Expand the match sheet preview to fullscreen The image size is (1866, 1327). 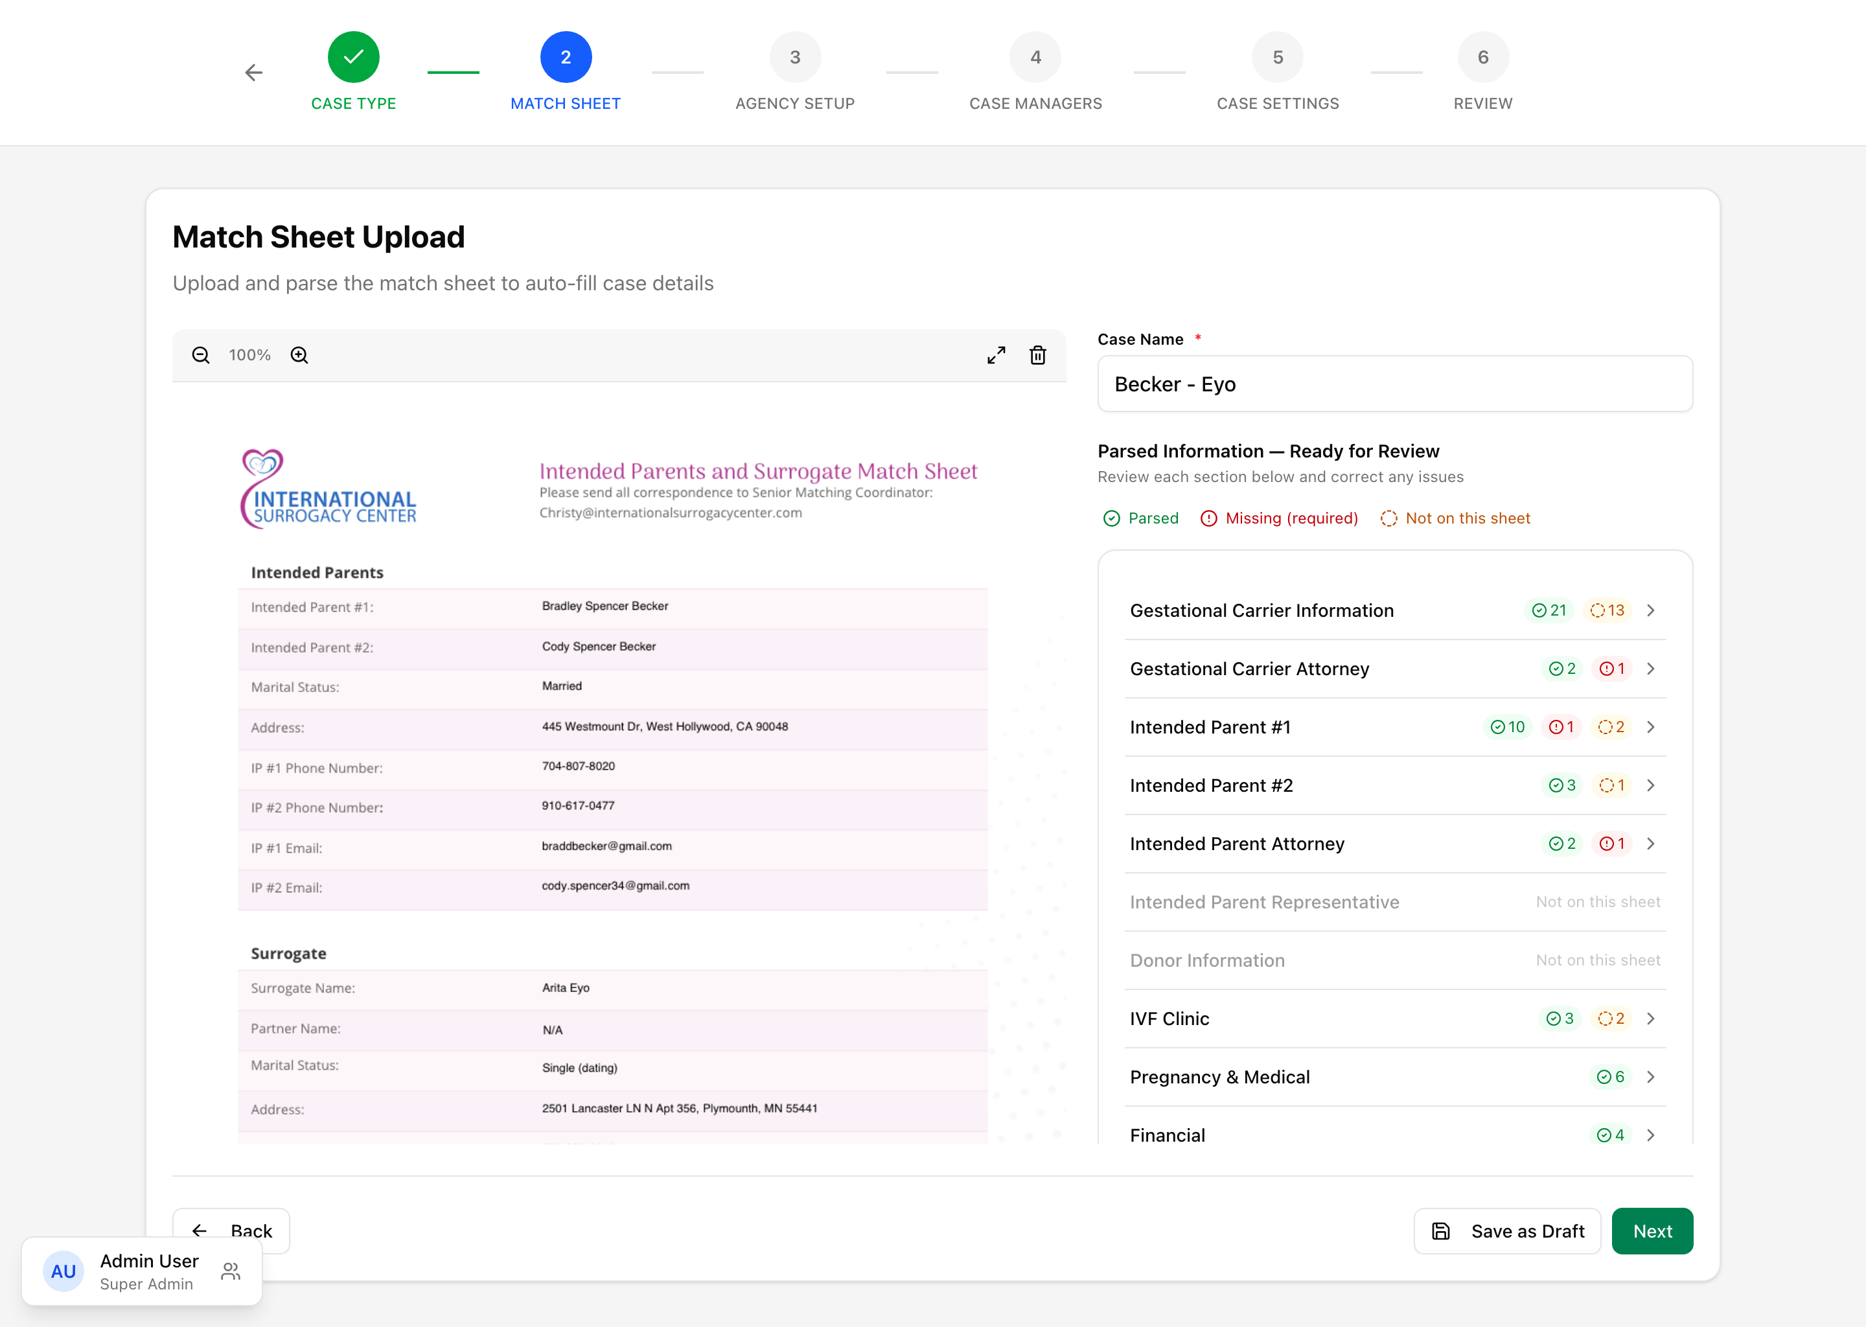pyautogui.click(x=996, y=354)
